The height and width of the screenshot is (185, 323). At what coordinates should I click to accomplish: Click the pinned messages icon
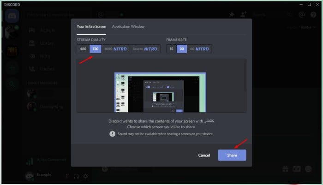click(232, 14)
